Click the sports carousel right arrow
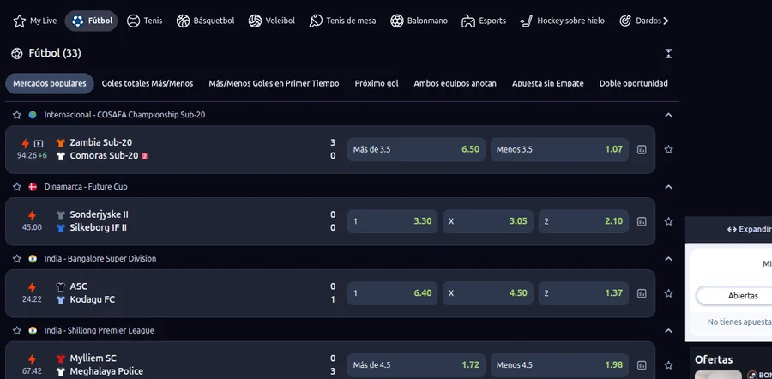The image size is (772, 379). [x=666, y=21]
